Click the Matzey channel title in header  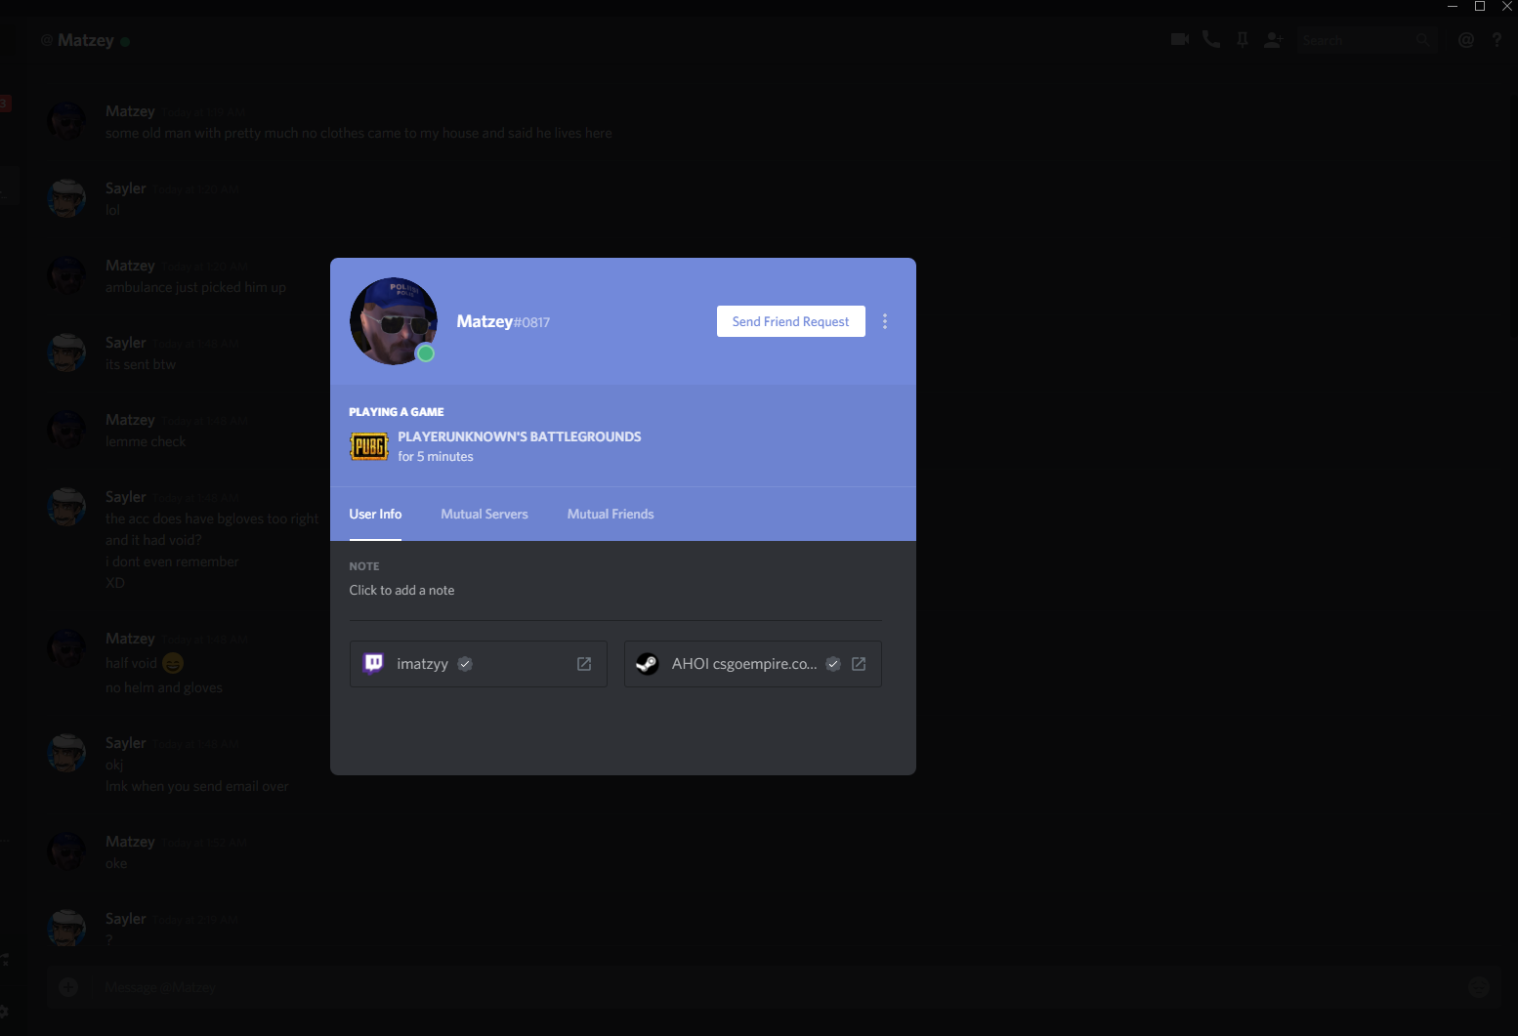(x=86, y=40)
